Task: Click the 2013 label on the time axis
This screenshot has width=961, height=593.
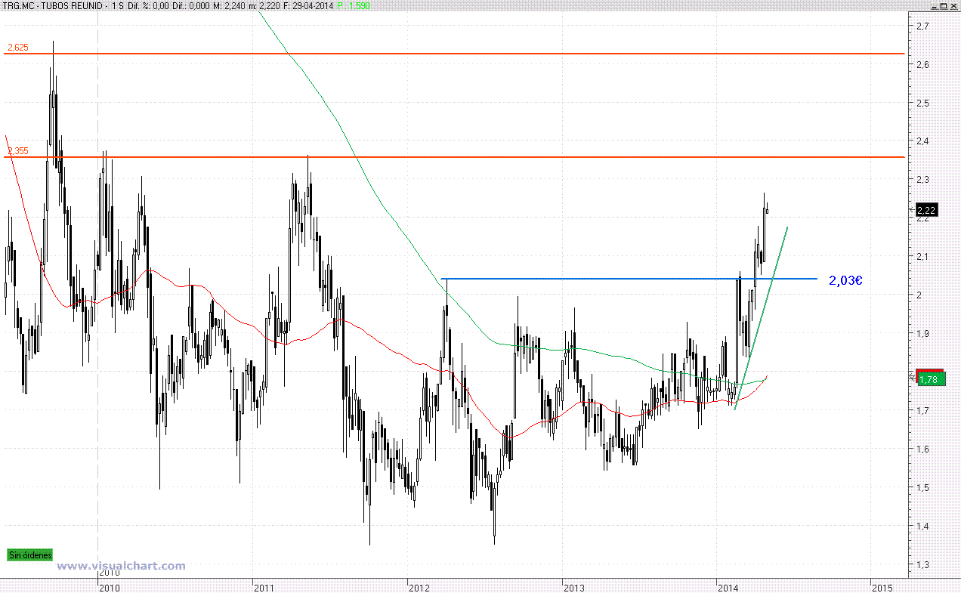Action: (x=573, y=587)
